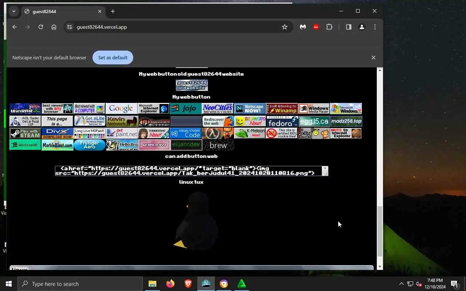The height and width of the screenshot is (291, 466).
Task: Open the 'guest82644 old website' button
Action: pos(191,85)
